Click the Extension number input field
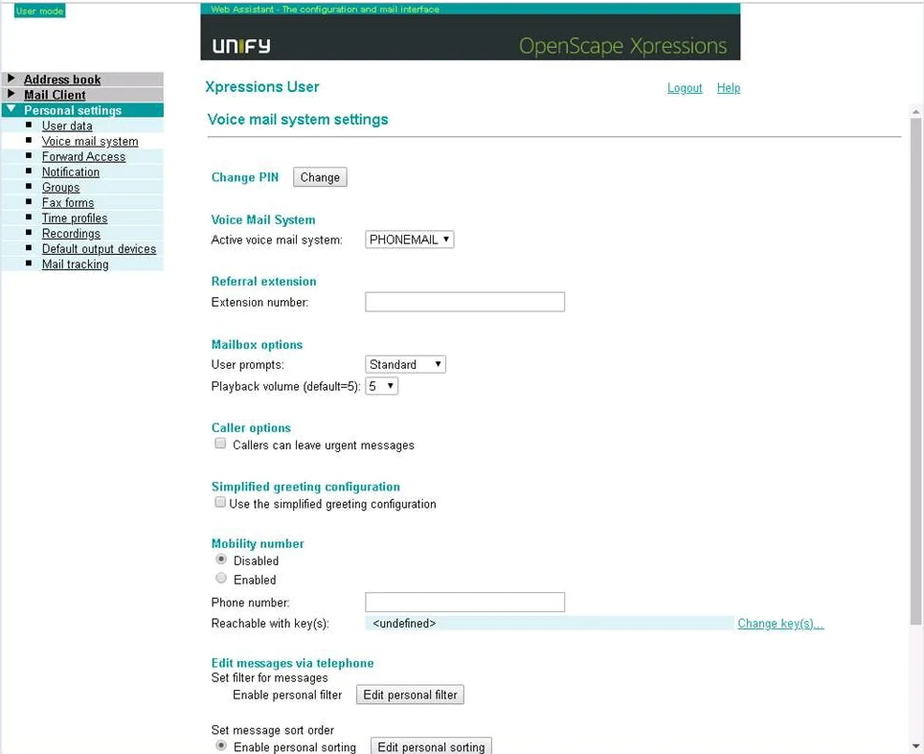This screenshot has height=754, width=924. click(x=465, y=302)
